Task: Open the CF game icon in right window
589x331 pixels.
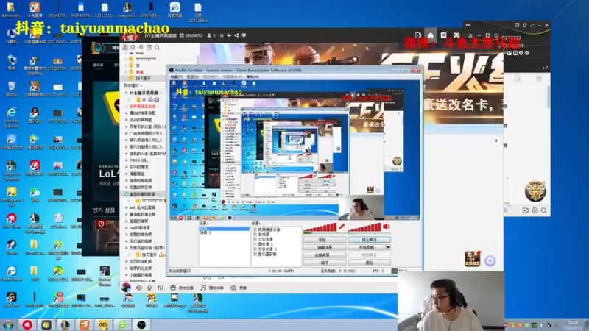Action: (472, 259)
